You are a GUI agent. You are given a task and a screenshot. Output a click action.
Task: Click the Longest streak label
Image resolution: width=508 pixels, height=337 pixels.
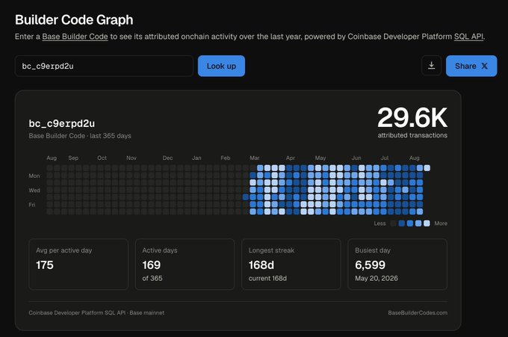click(x=271, y=250)
